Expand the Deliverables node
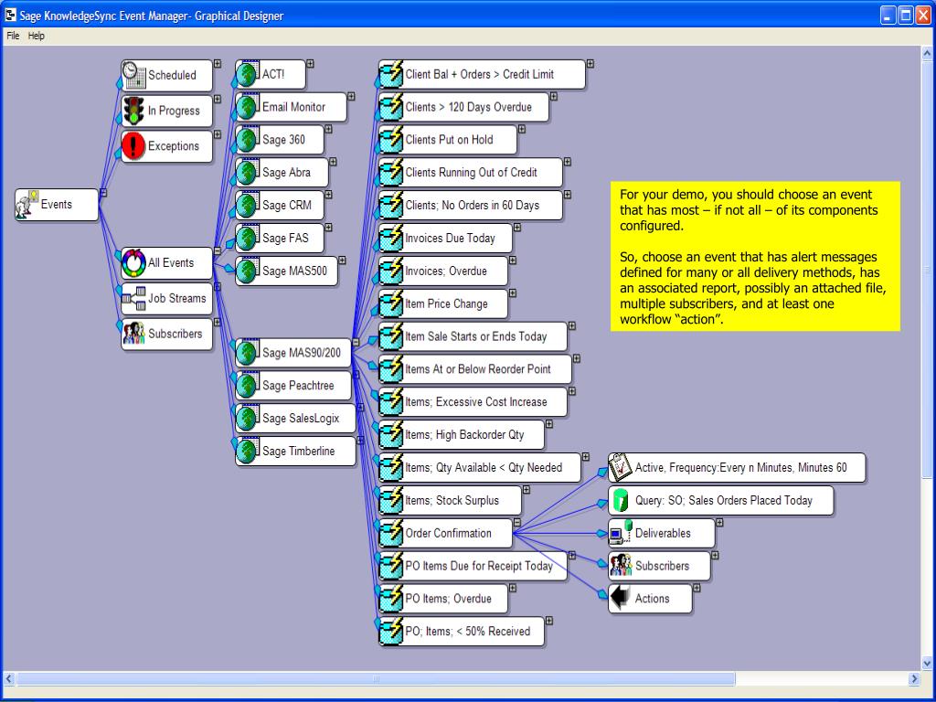This screenshot has height=702, width=936. click(x=719, y=522)
